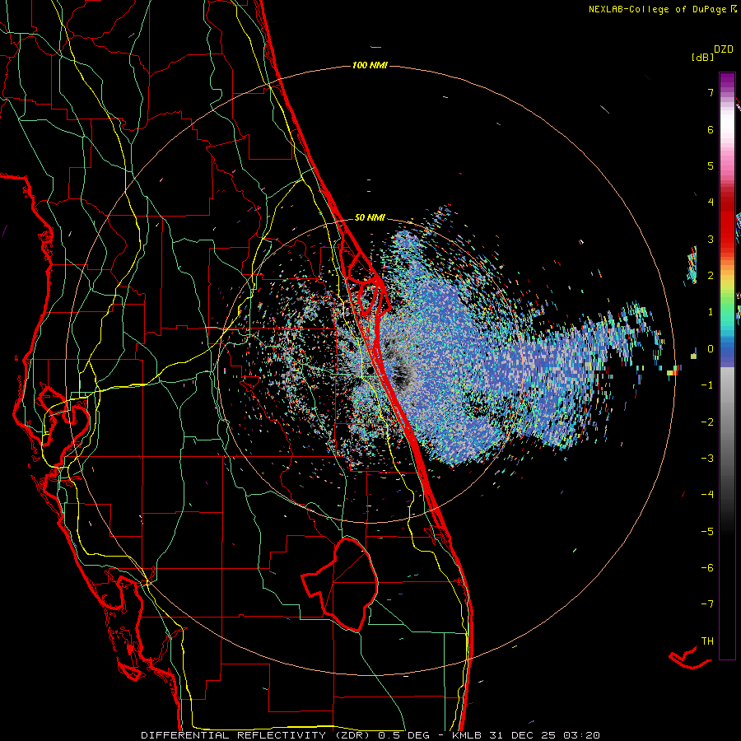Click the 50 NMI range ring label
741x741 pixels.
coord(370,217)
